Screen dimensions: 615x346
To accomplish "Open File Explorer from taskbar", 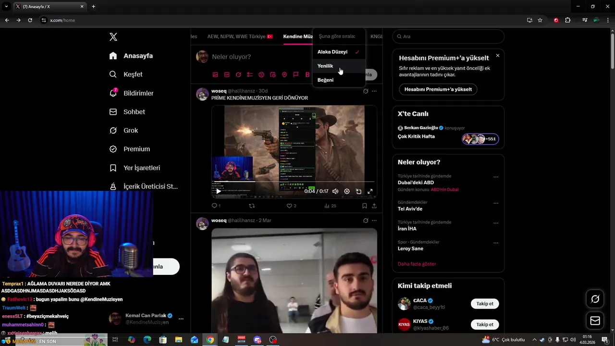I will pyautogui.click(x=179, y=340).
